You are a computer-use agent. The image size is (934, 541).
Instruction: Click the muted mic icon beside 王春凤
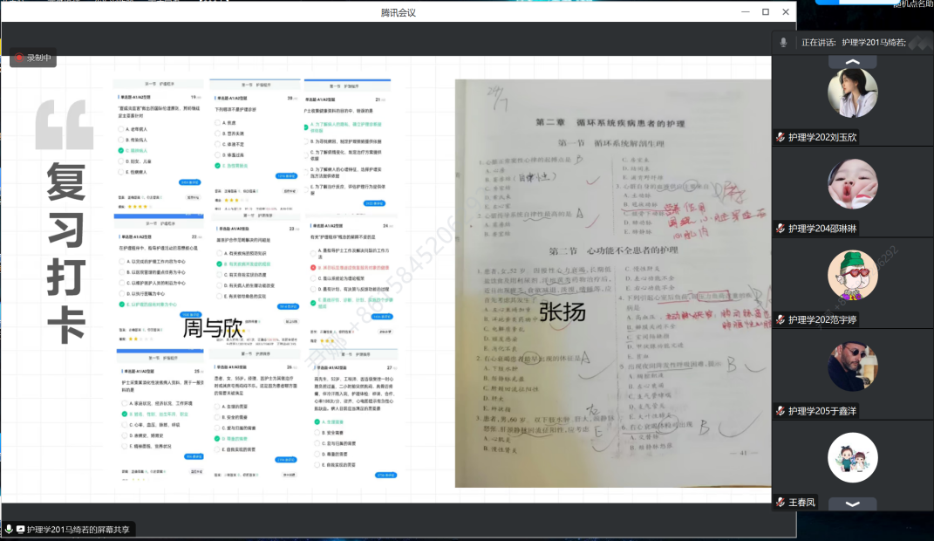coord(781,503)
